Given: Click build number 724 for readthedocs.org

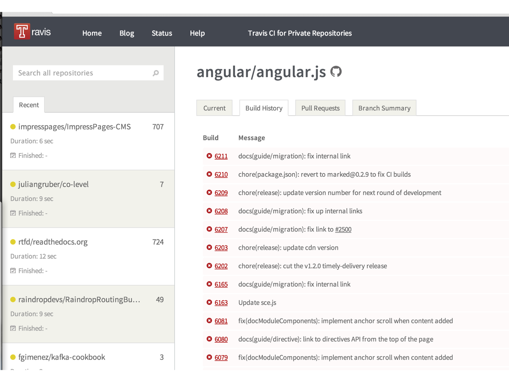Looking at the screenshot, I should 158,242.
